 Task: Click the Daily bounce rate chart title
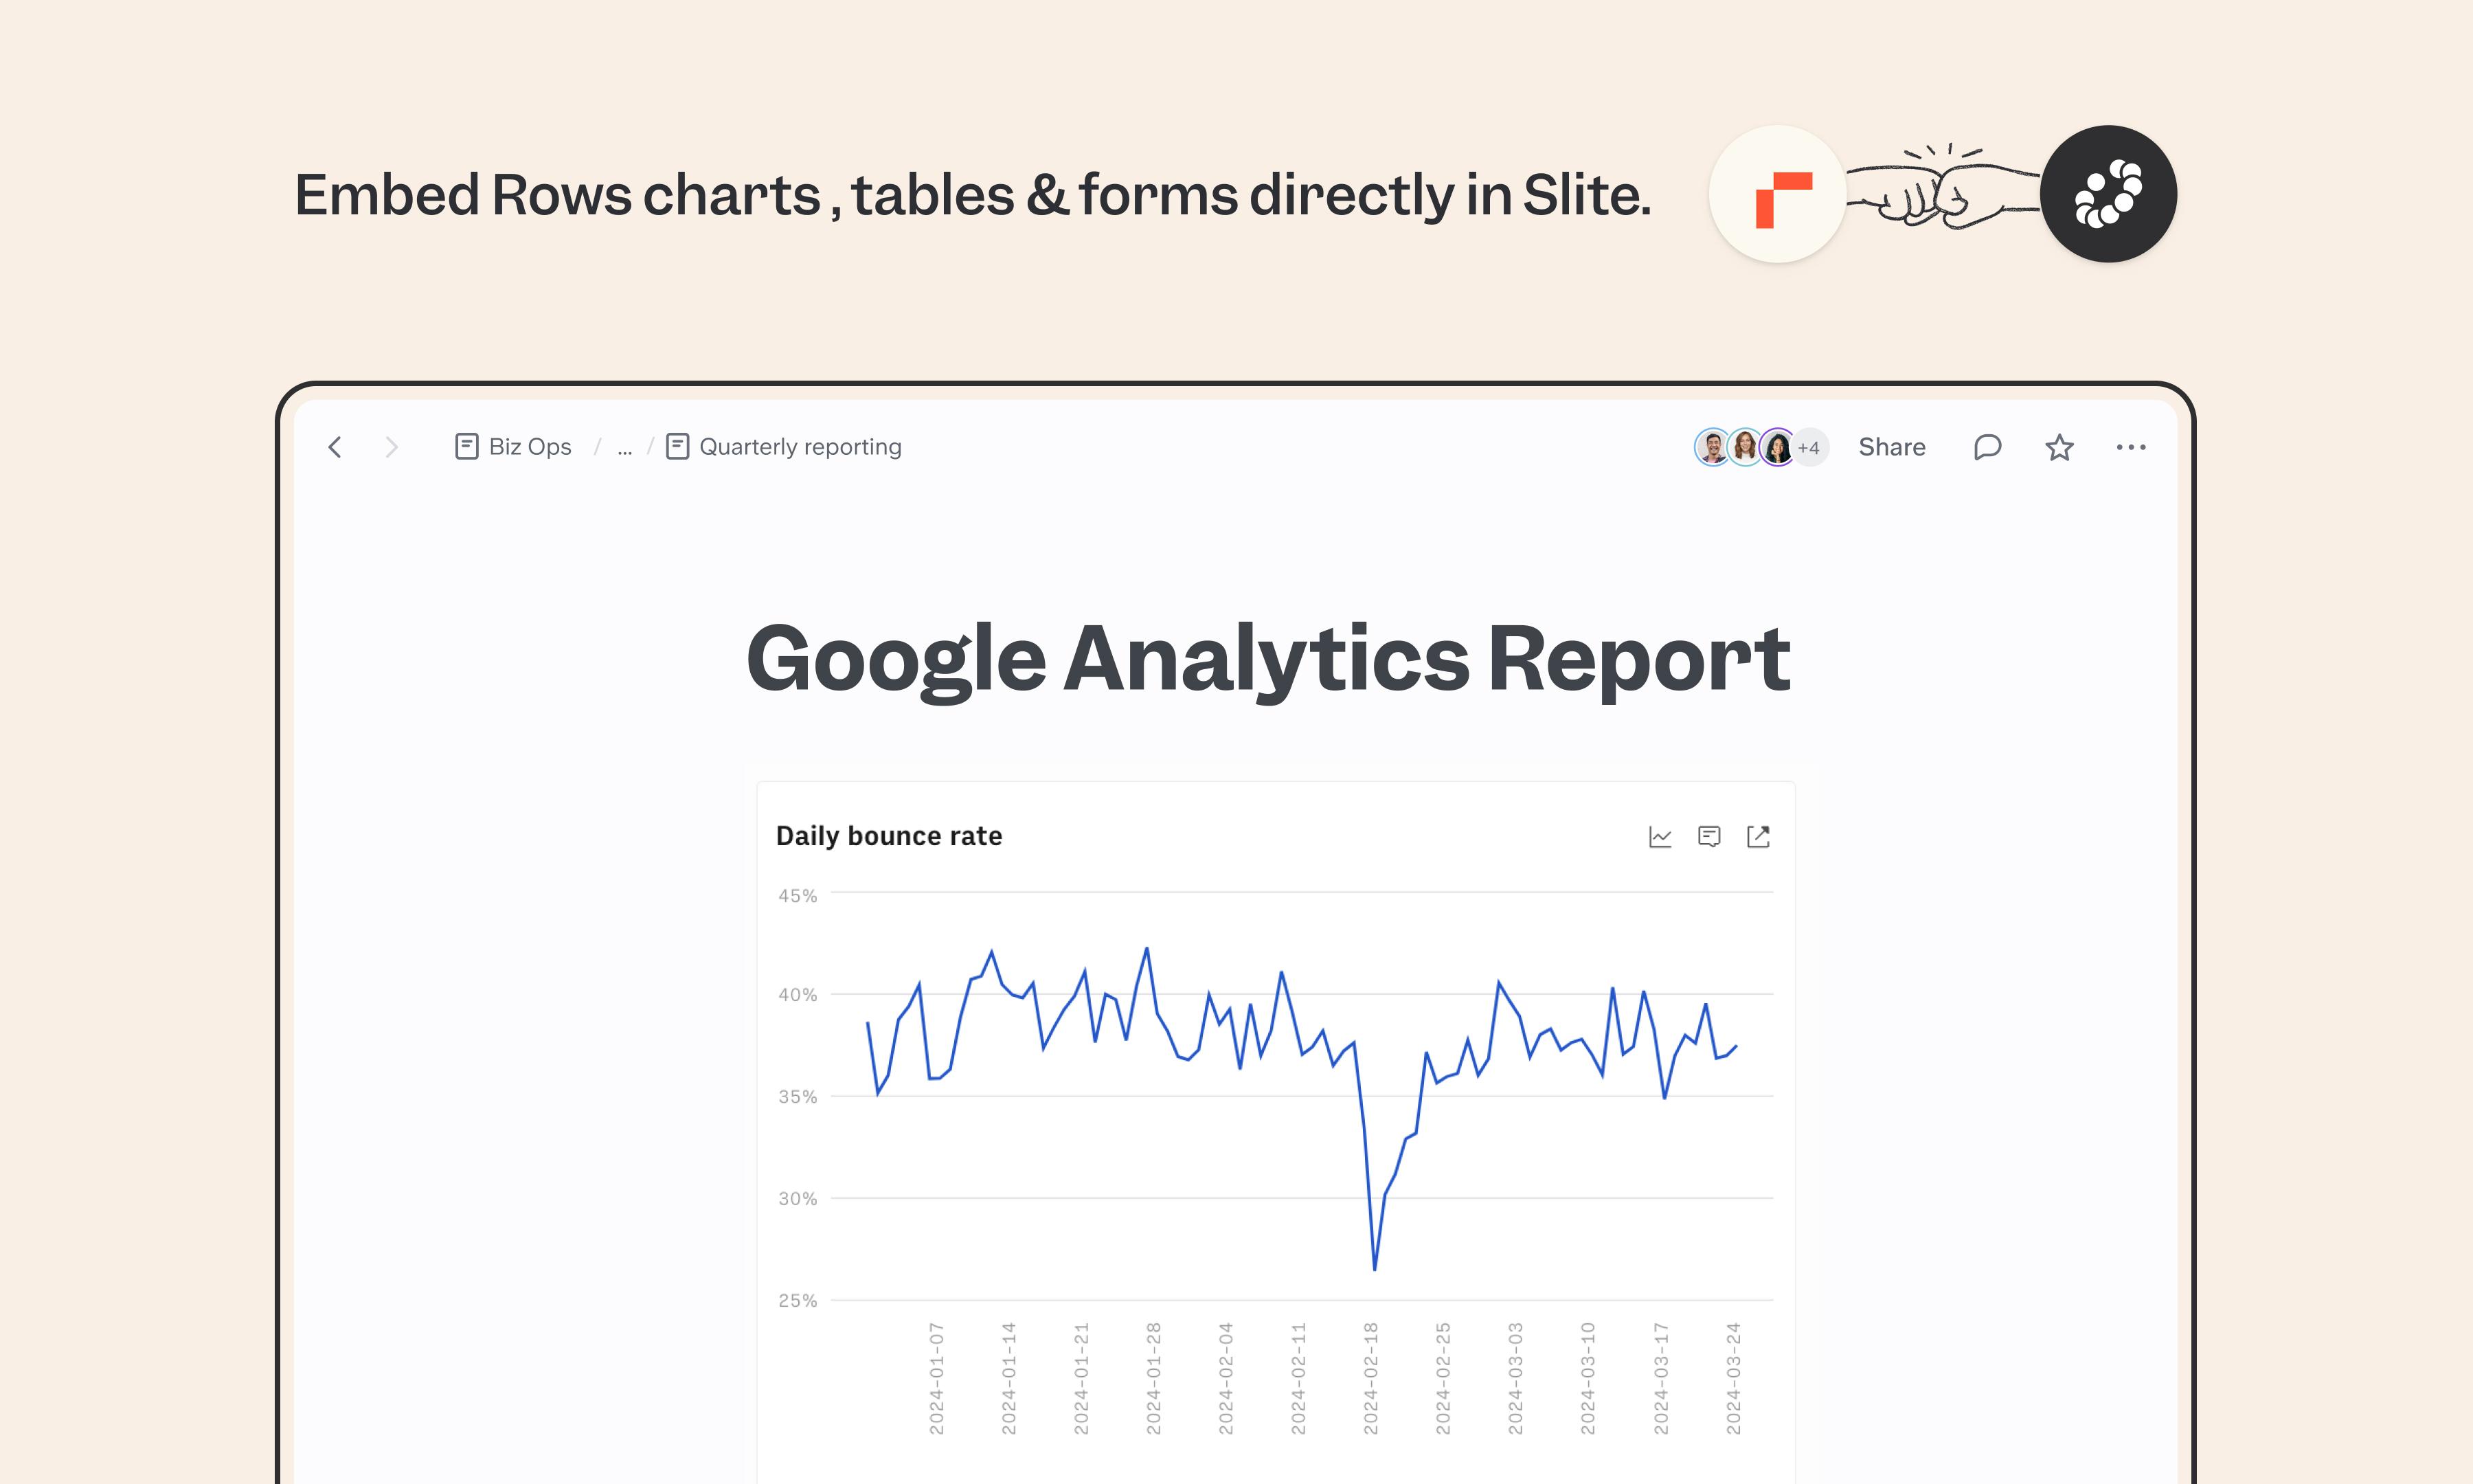[x=889, y=836]
